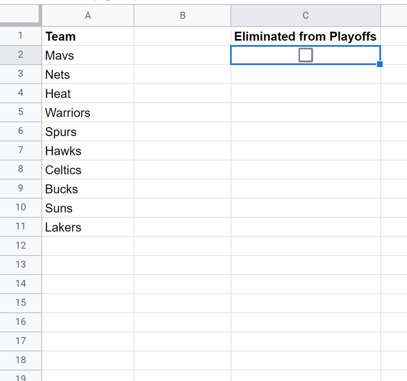Select the Hawks cell
407x381 pixels.
point(88,151)
